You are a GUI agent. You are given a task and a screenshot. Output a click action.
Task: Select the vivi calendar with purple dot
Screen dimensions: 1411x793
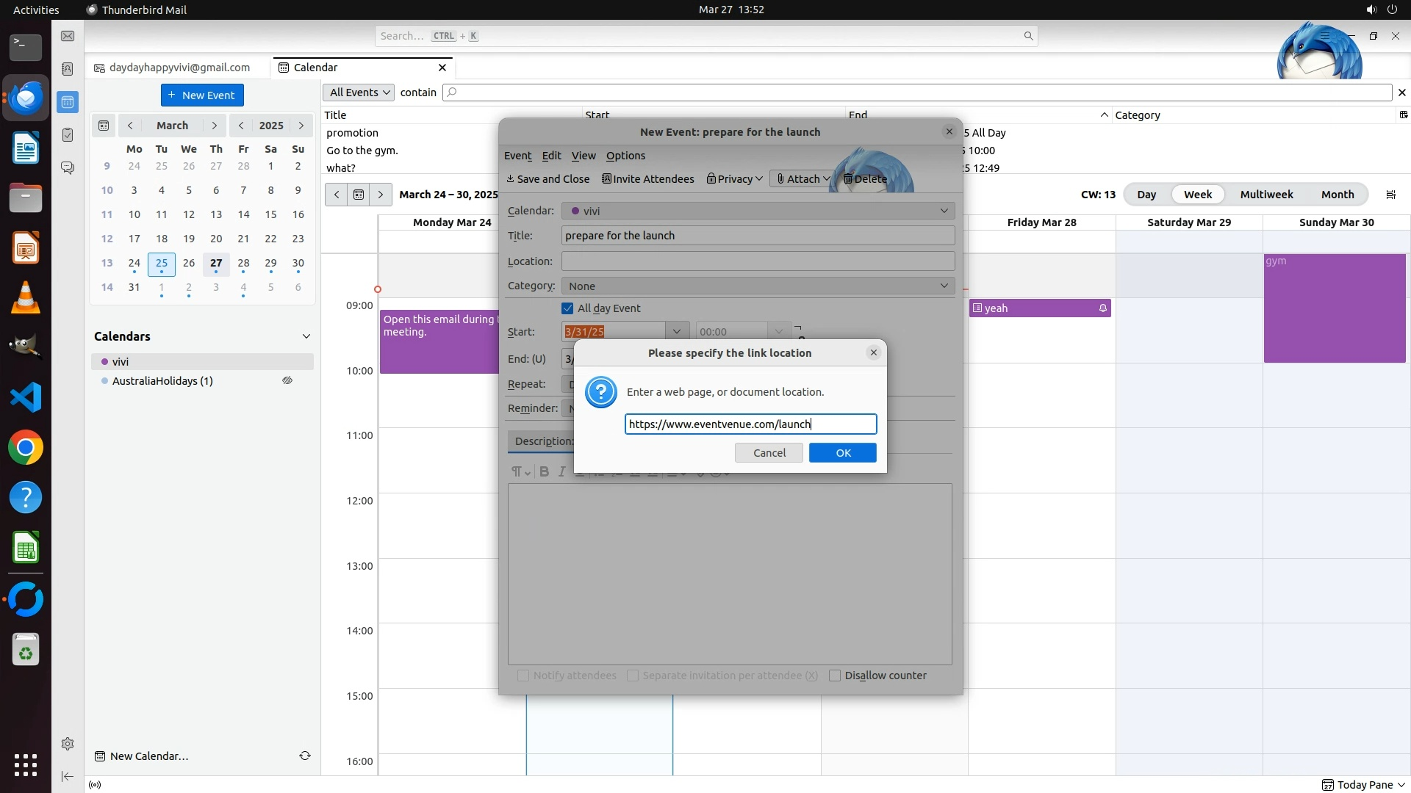tap(121, 361)
